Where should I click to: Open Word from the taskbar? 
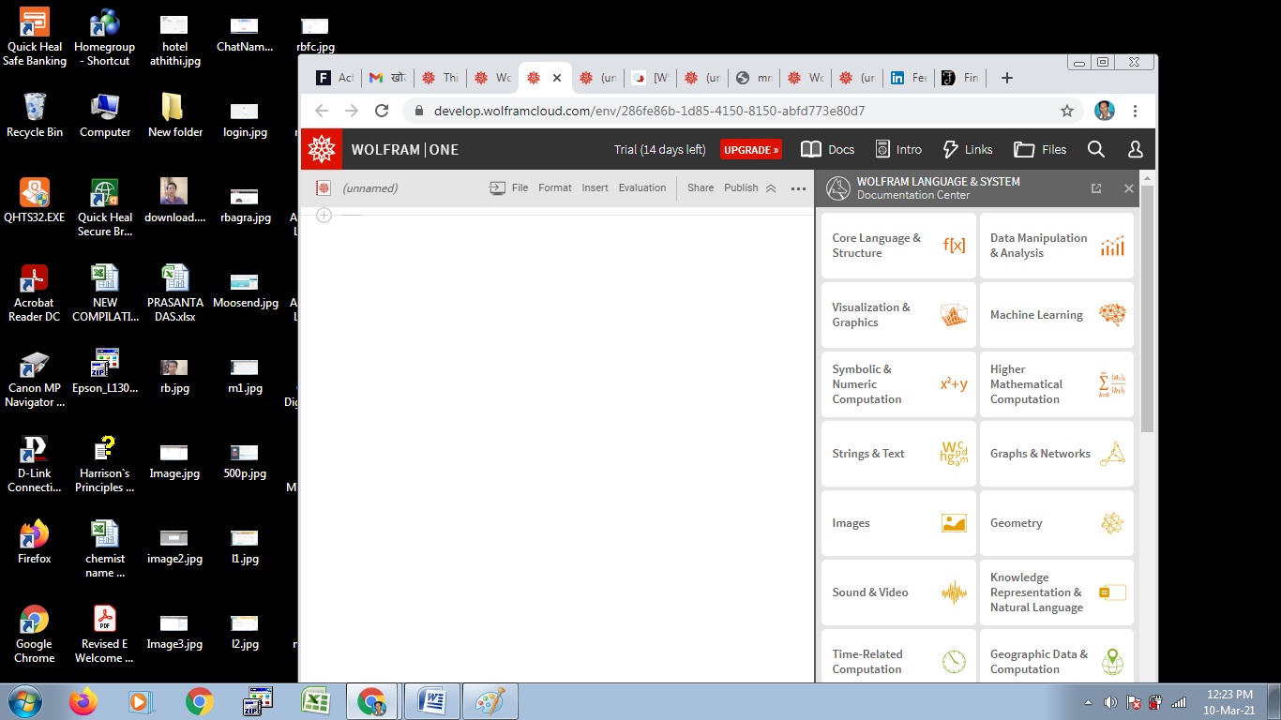pos(431,701)
